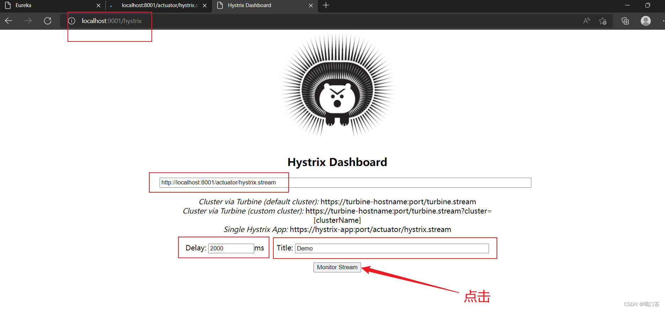Click the Hystrix Dashboard heading
The image size is (665, 310).
click(337, 162)
